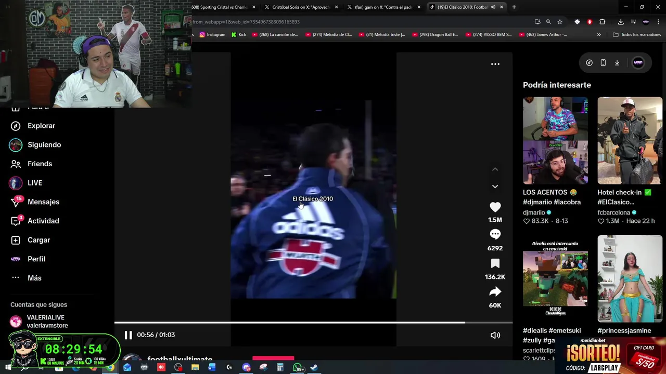Open a new browser tab
Viewport: 666px width, 374px height.
(x=514, y=7)
